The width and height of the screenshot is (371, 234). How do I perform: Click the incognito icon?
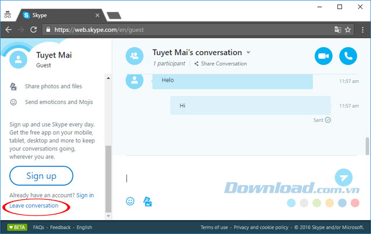[x=8, y=15]
